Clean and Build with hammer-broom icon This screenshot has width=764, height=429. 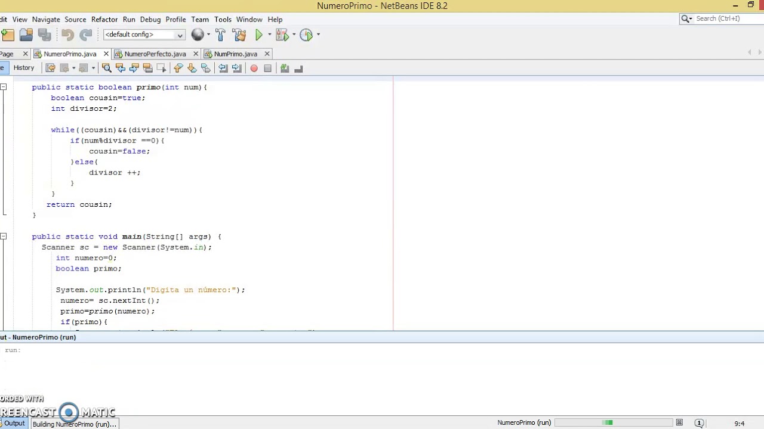coord(239,35)
